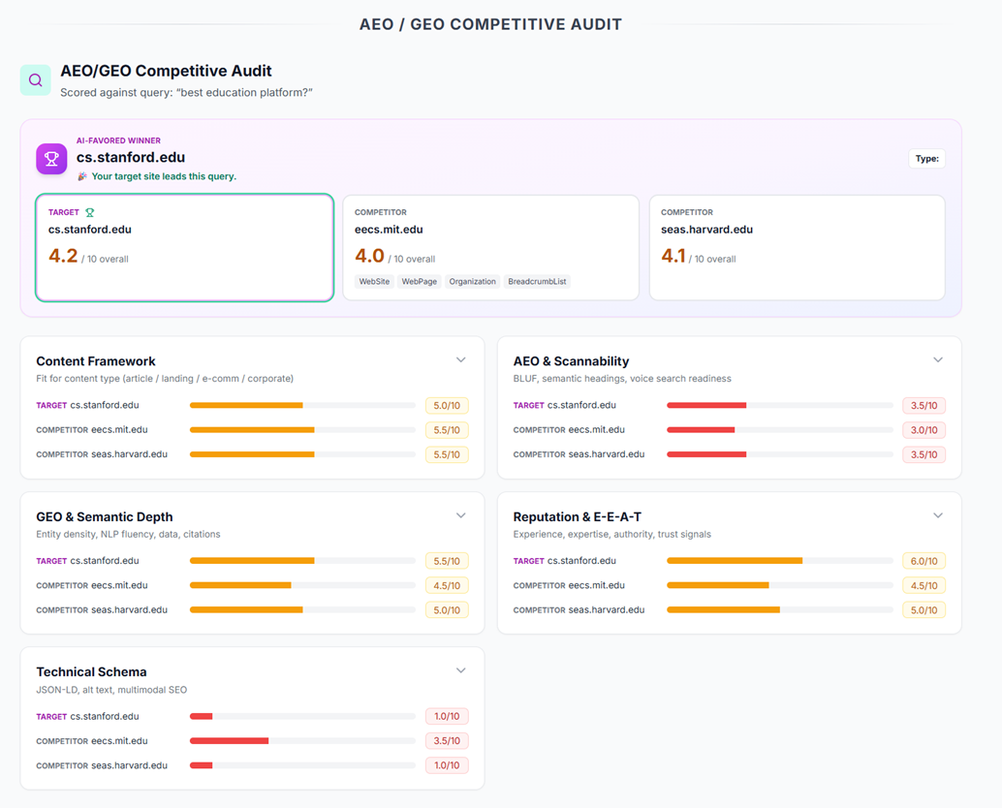Click the 4.2 overall score
This screenshot has height=808, width=1002.
click(63, 256)
